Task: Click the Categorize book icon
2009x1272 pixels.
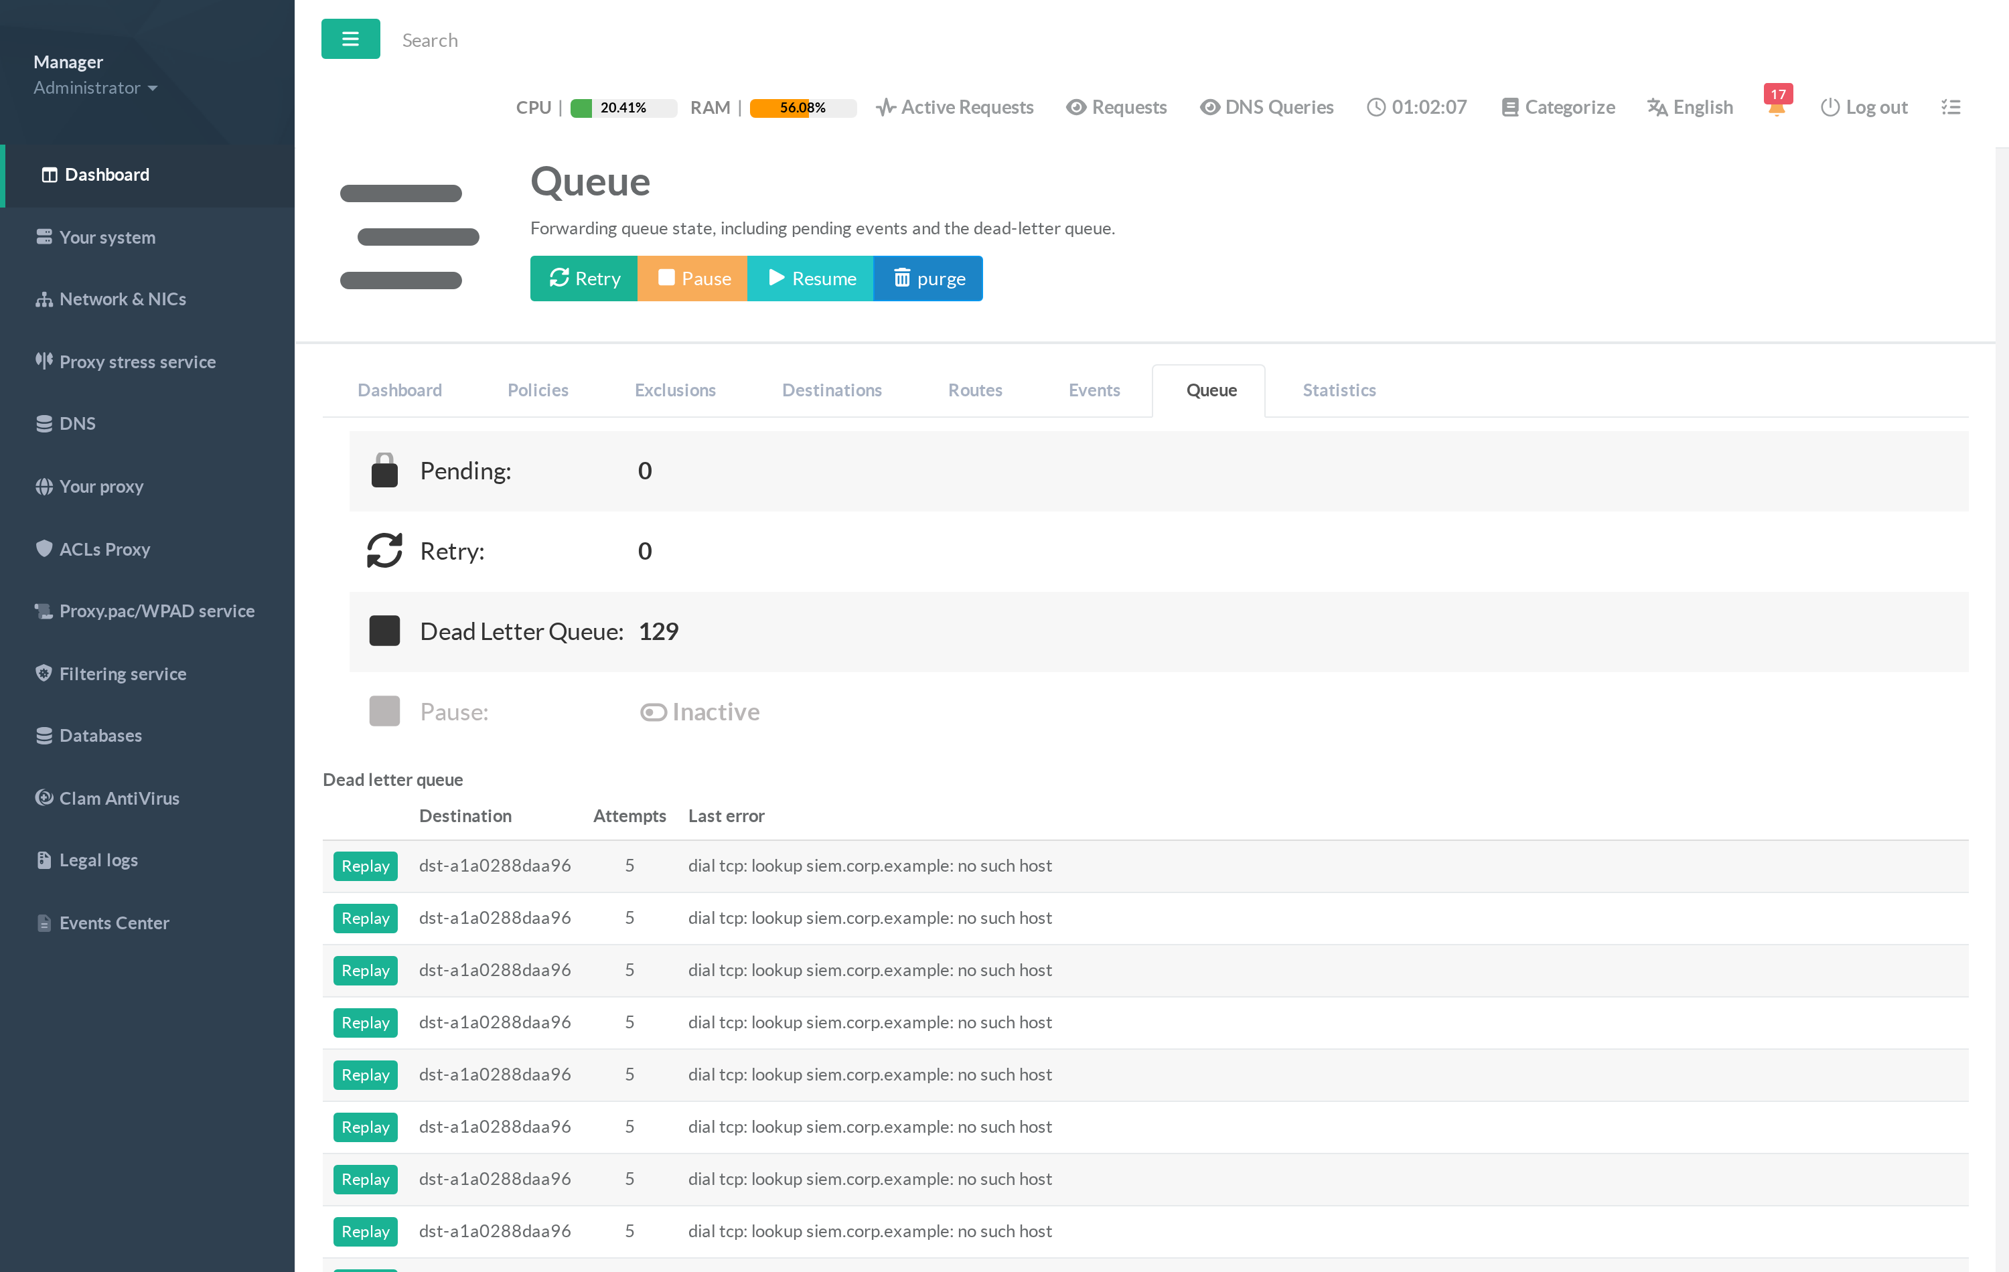Action: (1509, 106)
